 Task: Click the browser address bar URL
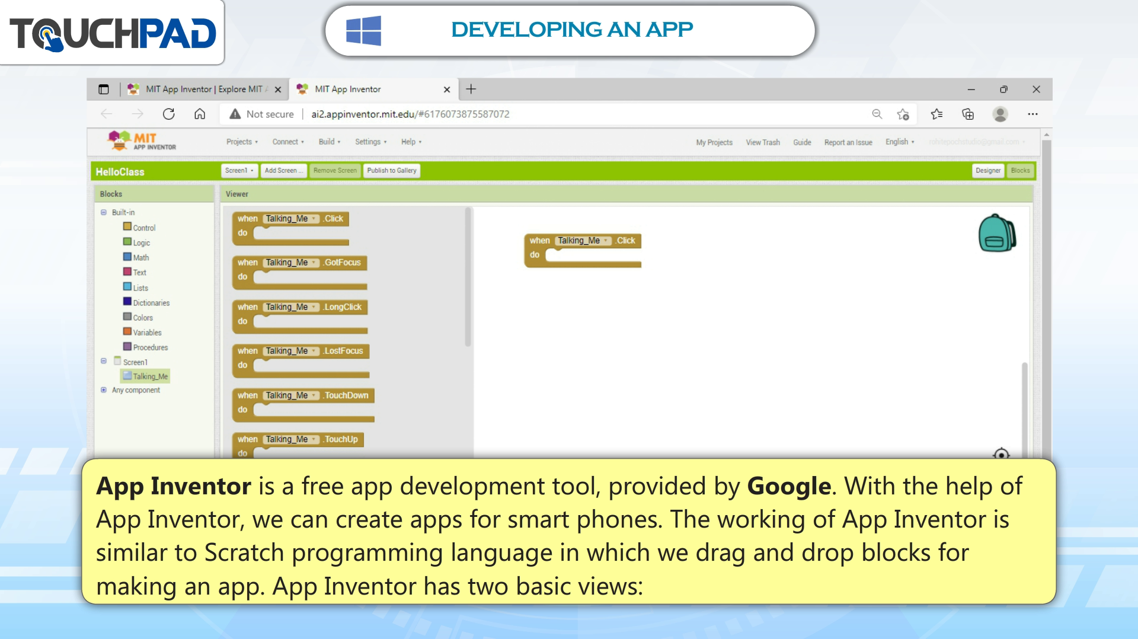click(x=410, y=114)
